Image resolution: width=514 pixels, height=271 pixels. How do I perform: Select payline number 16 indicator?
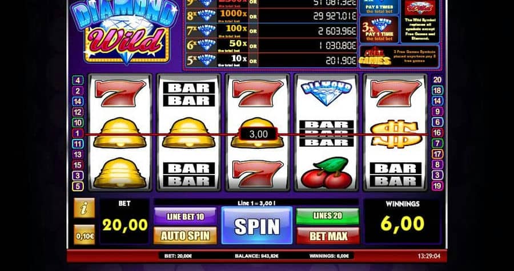(437, 132)
